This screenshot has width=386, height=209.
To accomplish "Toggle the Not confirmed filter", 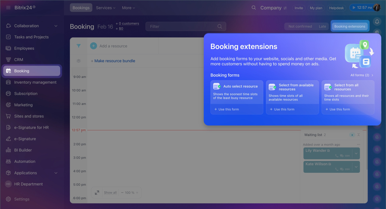I will (300, 27).
